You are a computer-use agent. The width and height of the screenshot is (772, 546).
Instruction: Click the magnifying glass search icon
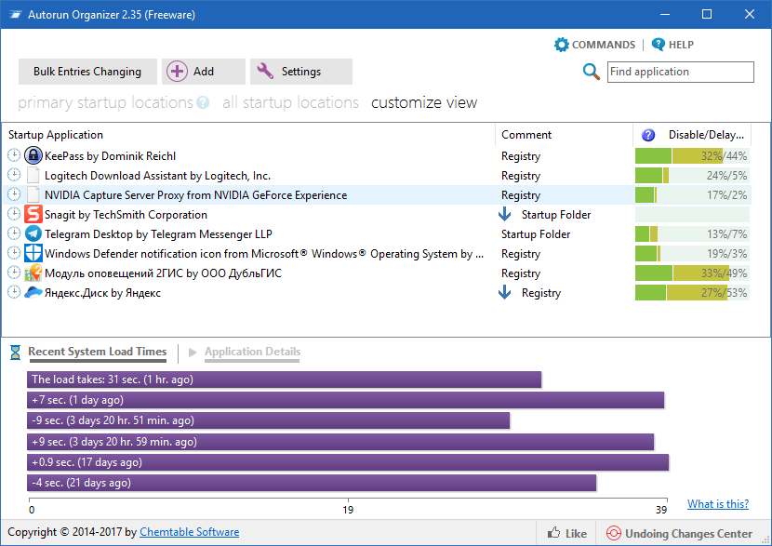tap(592, 72)
